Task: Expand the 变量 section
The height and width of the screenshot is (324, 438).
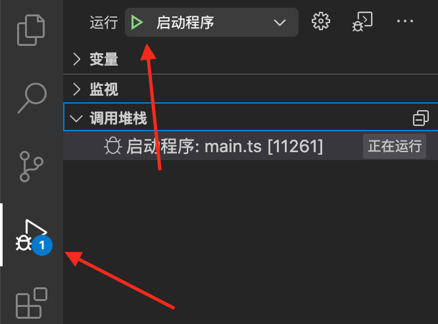Action: (x=104, y=59)
